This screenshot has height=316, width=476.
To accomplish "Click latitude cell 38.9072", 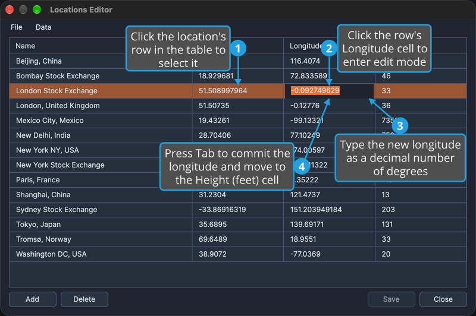I will [238, 254].
